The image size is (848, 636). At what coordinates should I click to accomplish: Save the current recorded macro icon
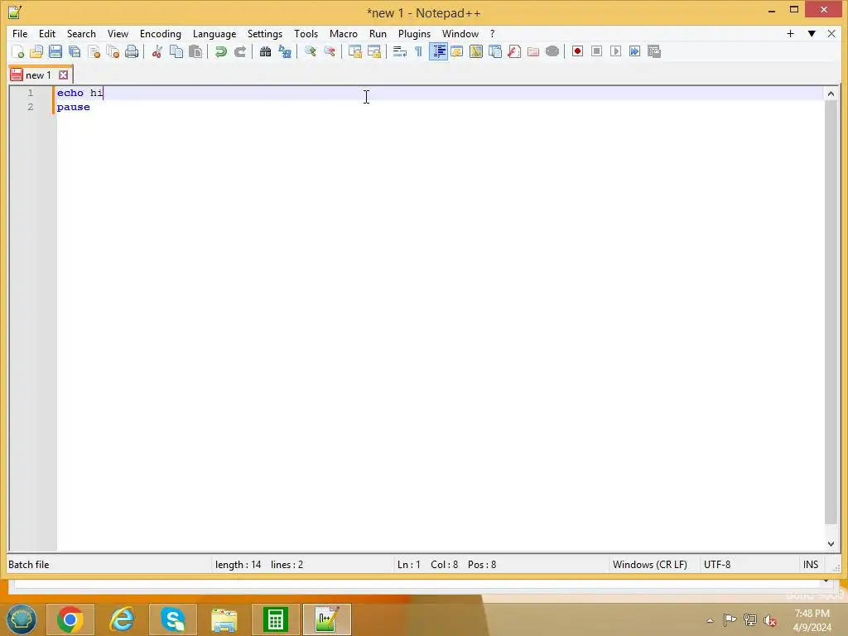[654, 51]
